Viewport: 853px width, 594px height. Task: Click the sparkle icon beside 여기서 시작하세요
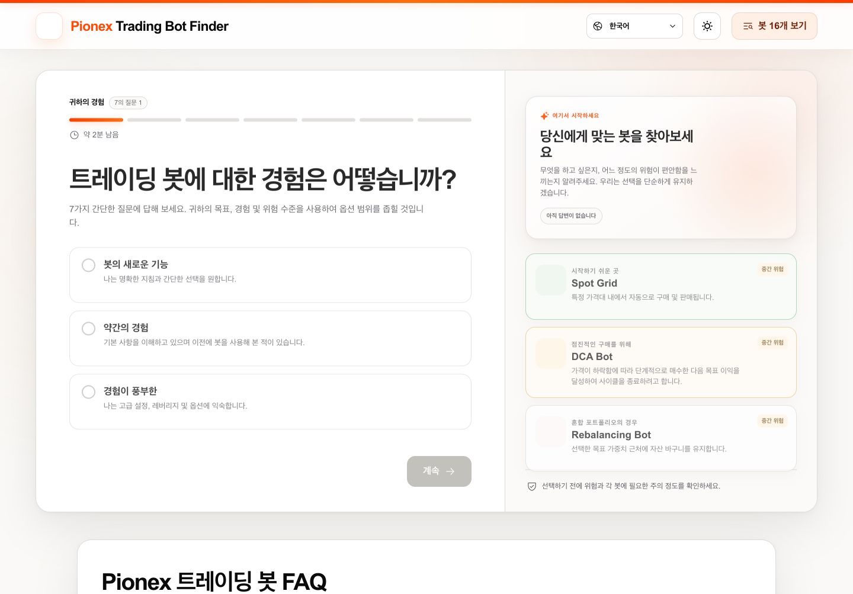coord(544,115)
